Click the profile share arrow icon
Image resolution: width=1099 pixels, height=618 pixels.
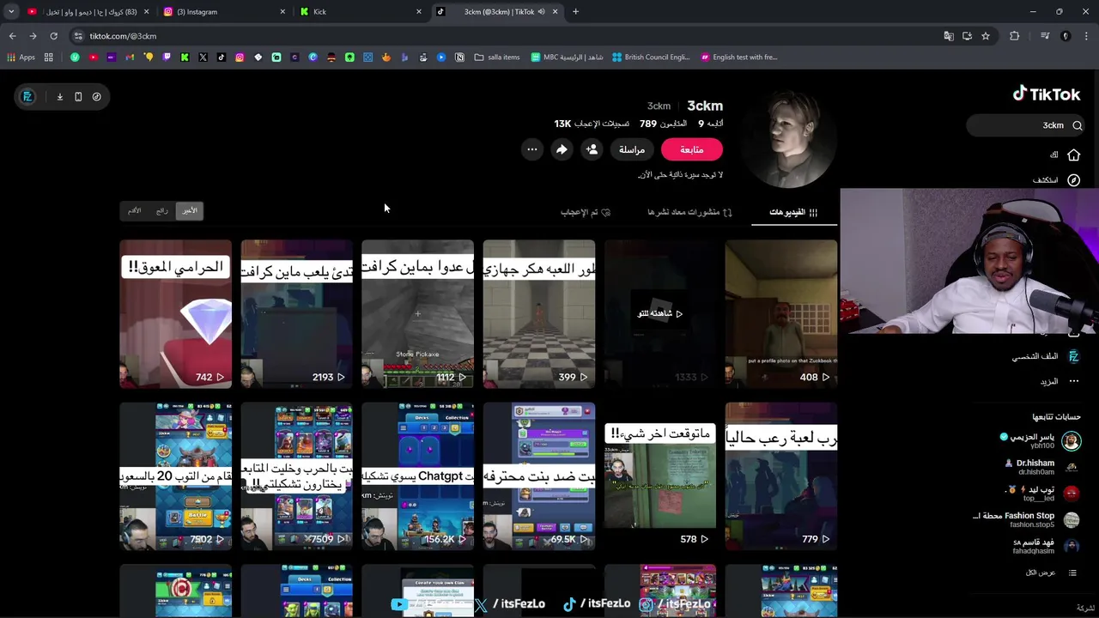[562, 149]
